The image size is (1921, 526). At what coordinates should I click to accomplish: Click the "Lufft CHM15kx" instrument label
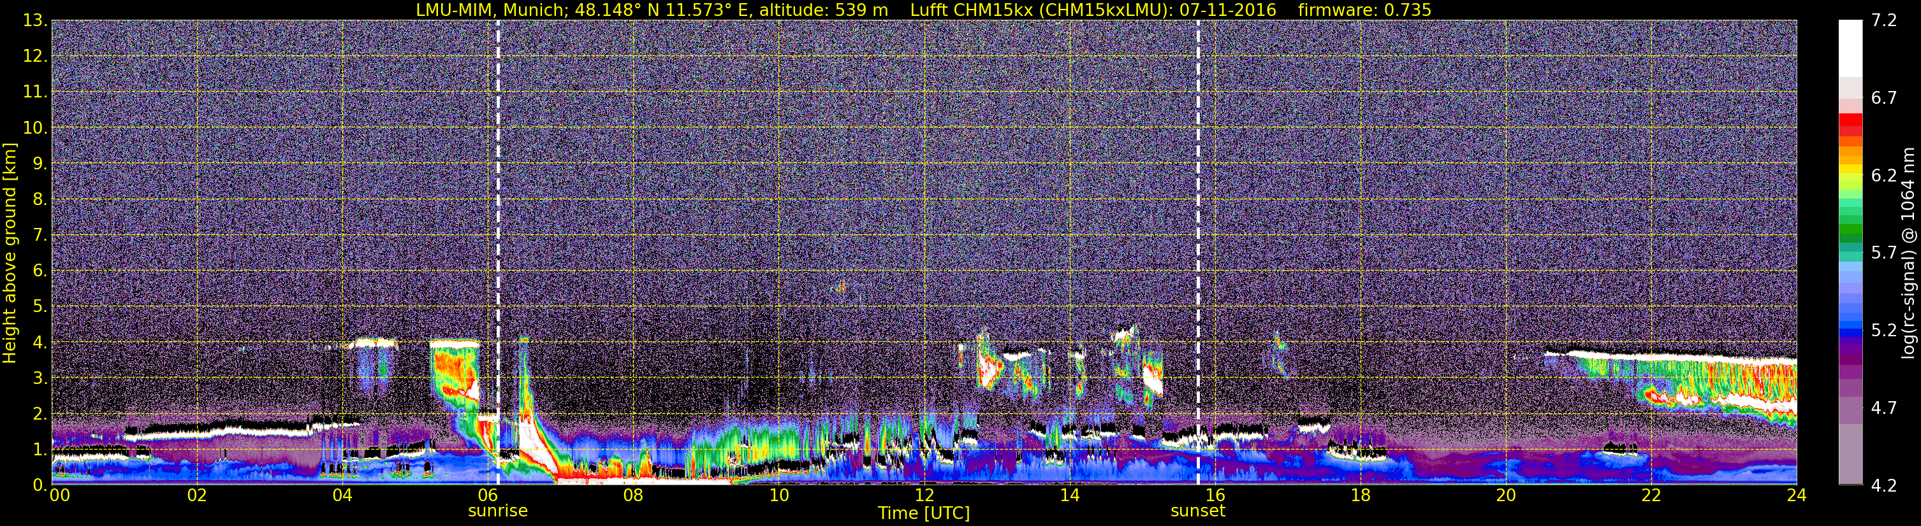point(971,10)
